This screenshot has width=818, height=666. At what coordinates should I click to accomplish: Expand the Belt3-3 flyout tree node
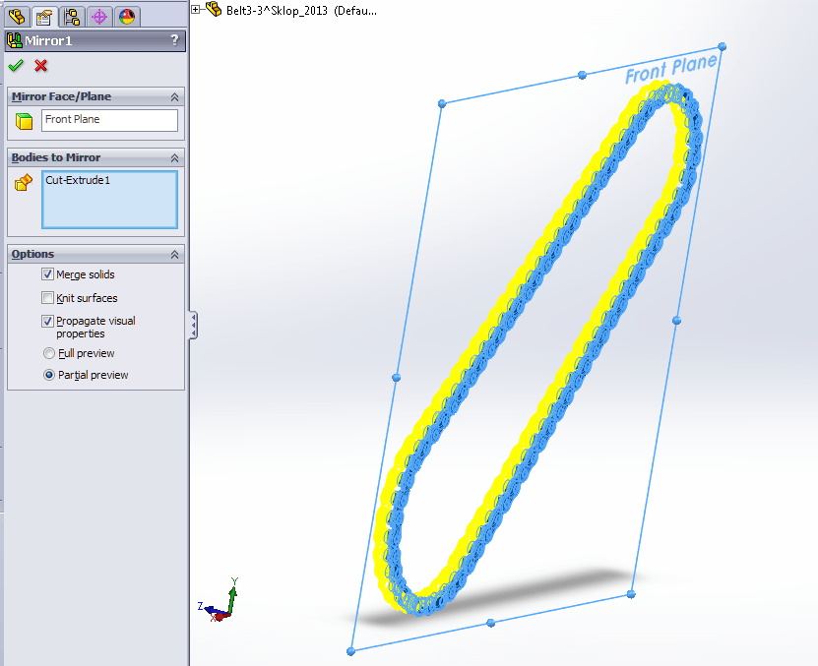[196, 9]
